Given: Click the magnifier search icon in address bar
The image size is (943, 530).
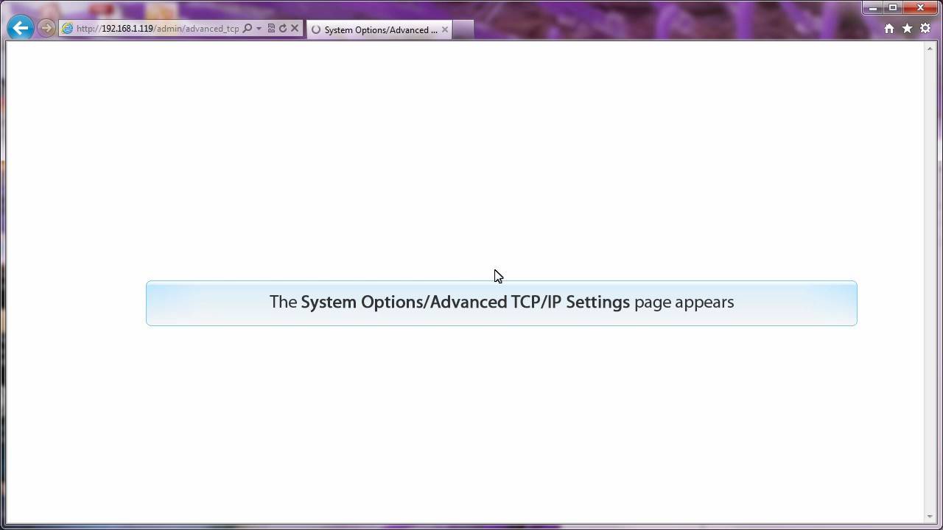Looking at the screenshot, I should 248,29.
